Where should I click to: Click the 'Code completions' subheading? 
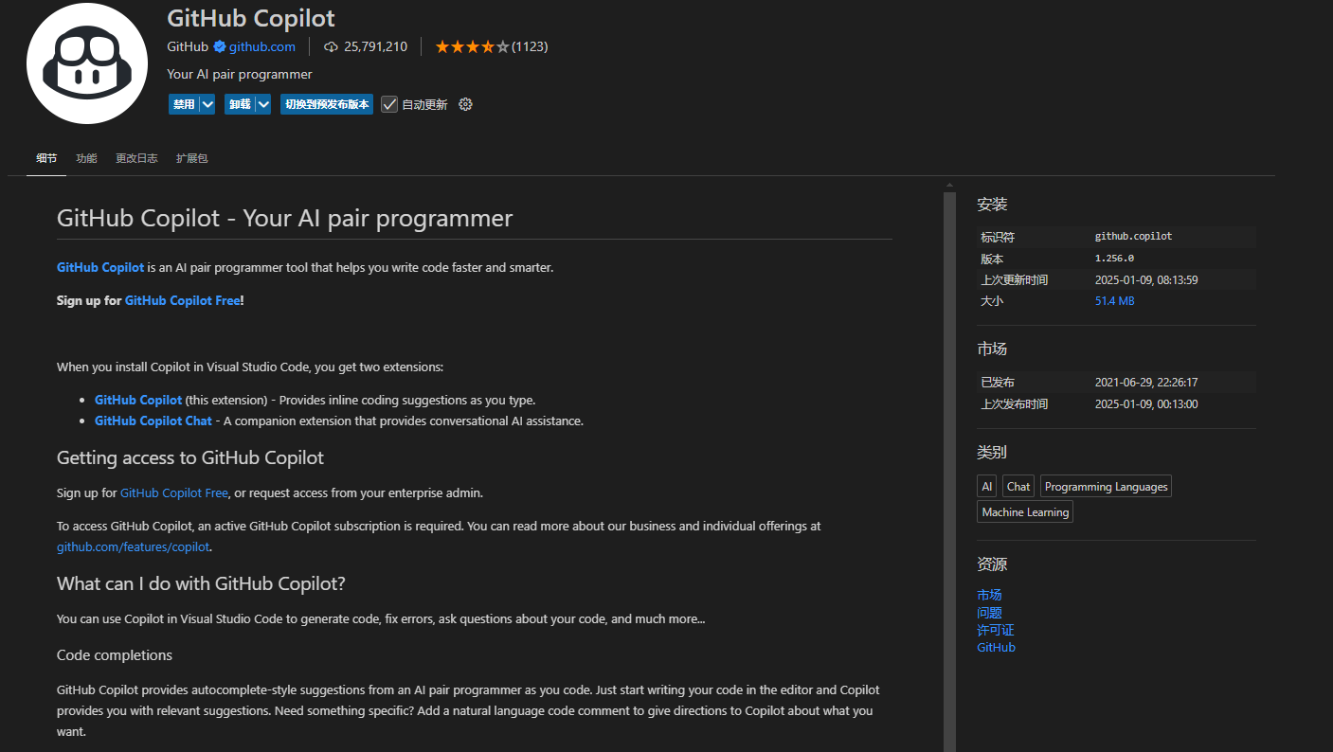(115, 655)
